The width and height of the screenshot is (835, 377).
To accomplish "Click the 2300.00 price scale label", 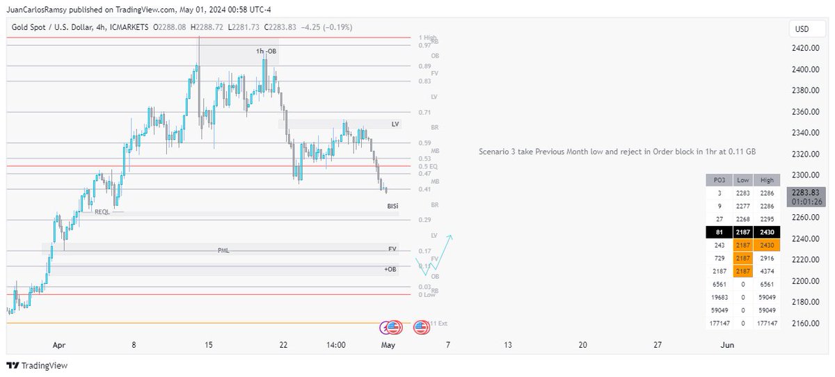I will 807,175.
